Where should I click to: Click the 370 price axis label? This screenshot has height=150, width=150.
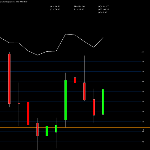[x=143, y=142]
